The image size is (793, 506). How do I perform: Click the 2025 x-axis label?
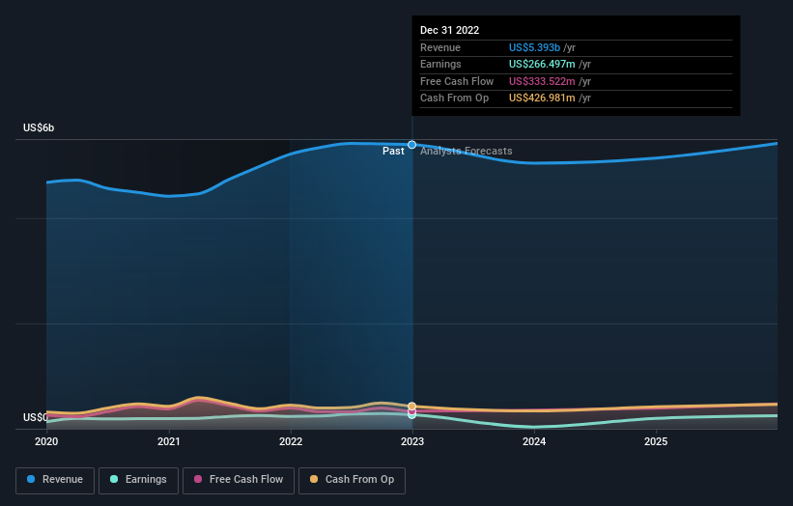pos(656,442)
